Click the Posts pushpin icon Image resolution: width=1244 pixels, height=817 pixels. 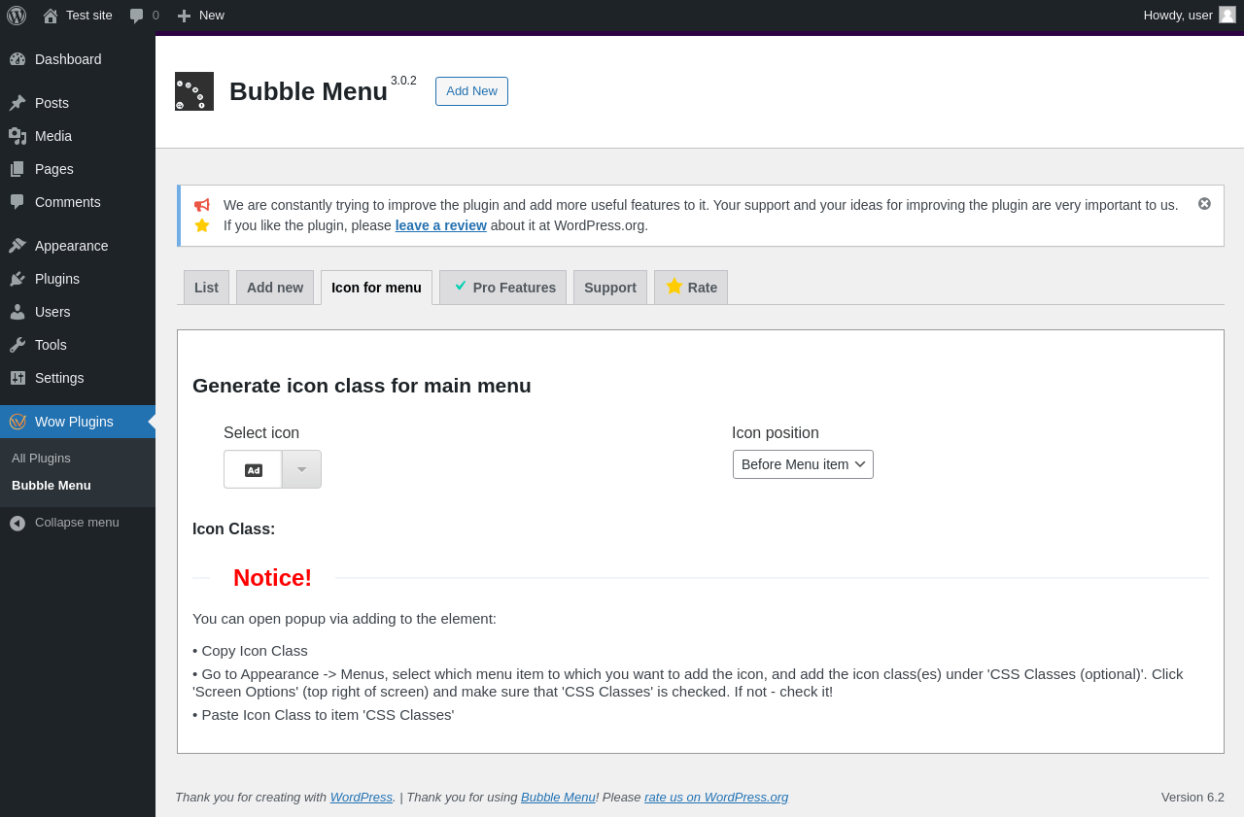tap(17, 103)
